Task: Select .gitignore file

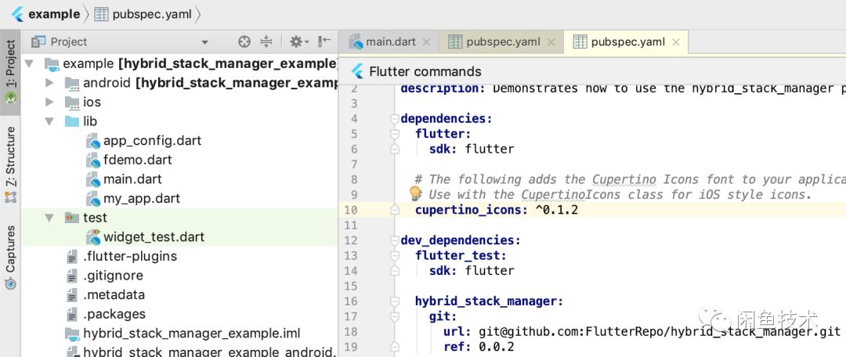Action: [114, 276]
